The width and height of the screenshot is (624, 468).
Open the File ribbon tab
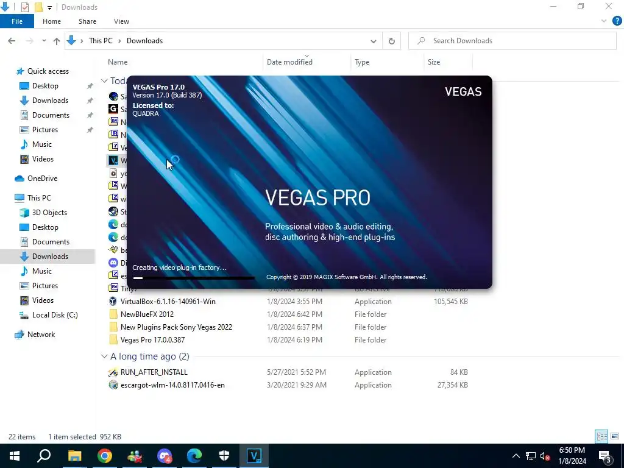[x=16, y=21]
